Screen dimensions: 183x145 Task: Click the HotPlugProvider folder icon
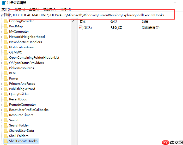pos(6,21)
